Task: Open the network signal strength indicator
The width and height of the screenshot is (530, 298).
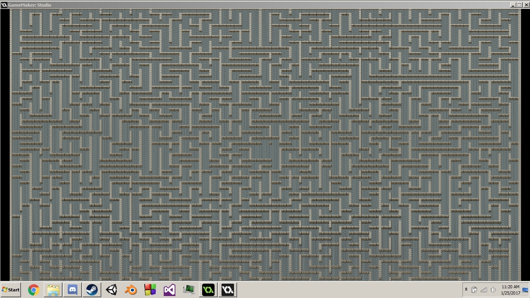Action: [x=484, y=289]
